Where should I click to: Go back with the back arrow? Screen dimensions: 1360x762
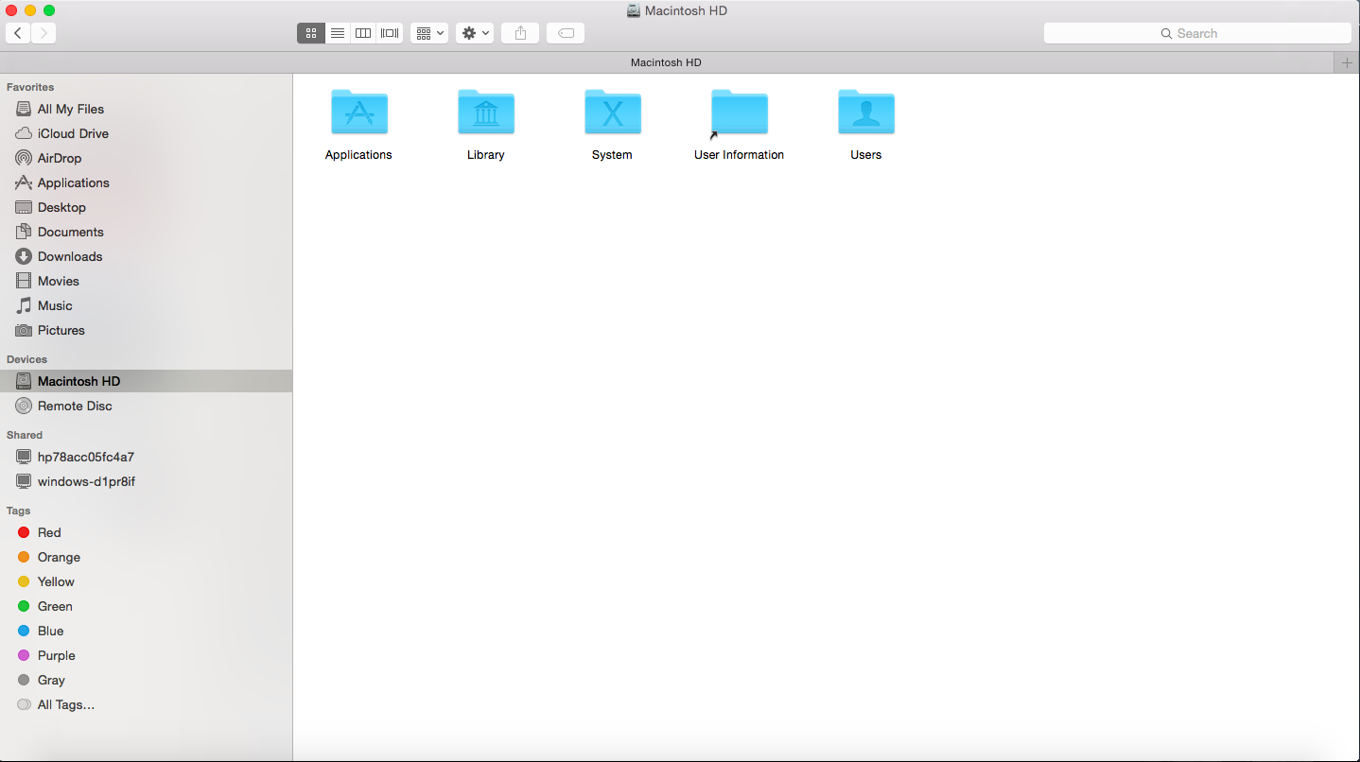click(x=18, y=33)
